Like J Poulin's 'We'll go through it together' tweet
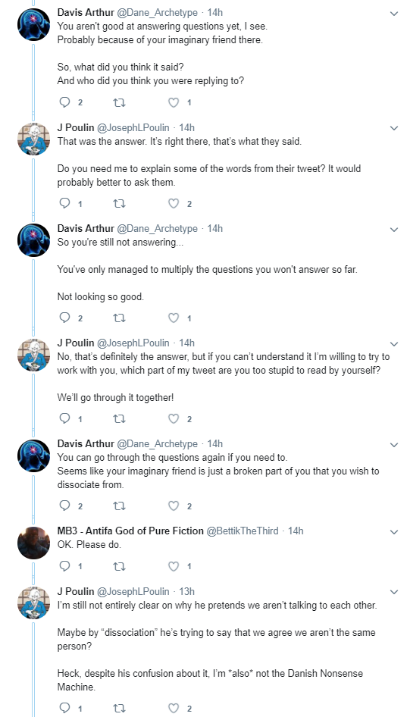This screenshot has height=717, width=410. tap(174, 419)
